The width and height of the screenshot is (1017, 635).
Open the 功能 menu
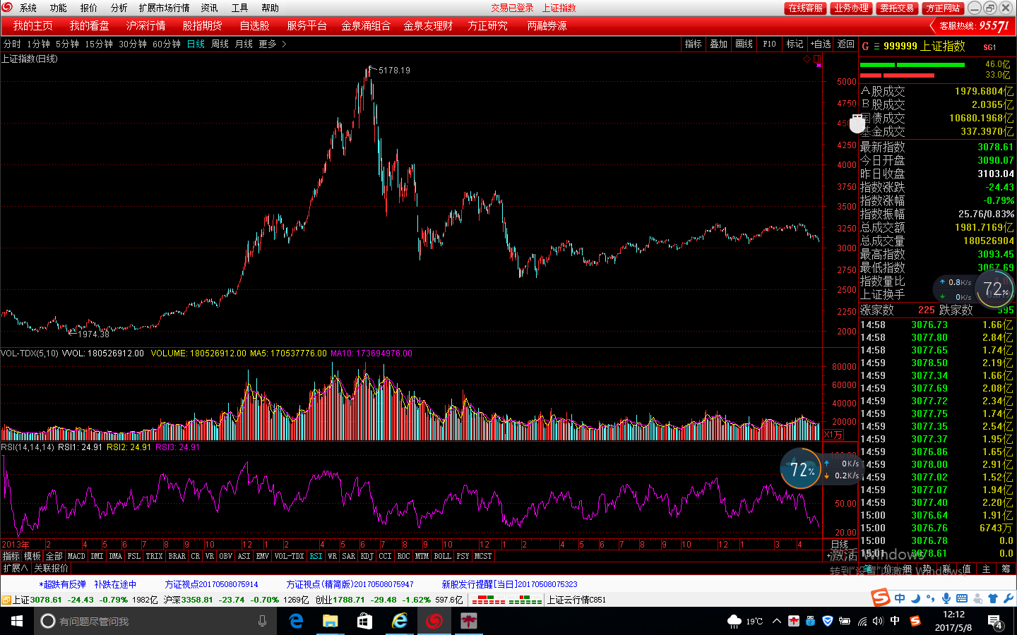pyautogui.click(x=58, y=8)
